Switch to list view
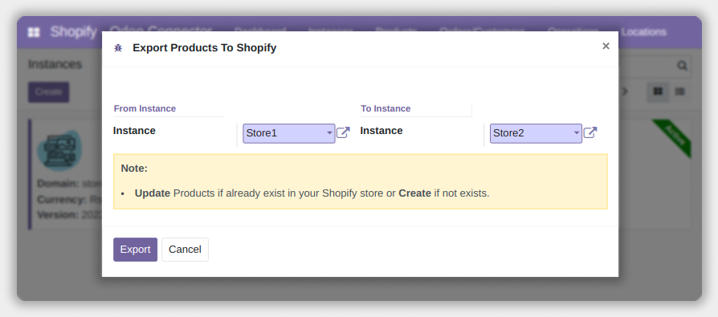The image size is (718, 317). (680, 92)
